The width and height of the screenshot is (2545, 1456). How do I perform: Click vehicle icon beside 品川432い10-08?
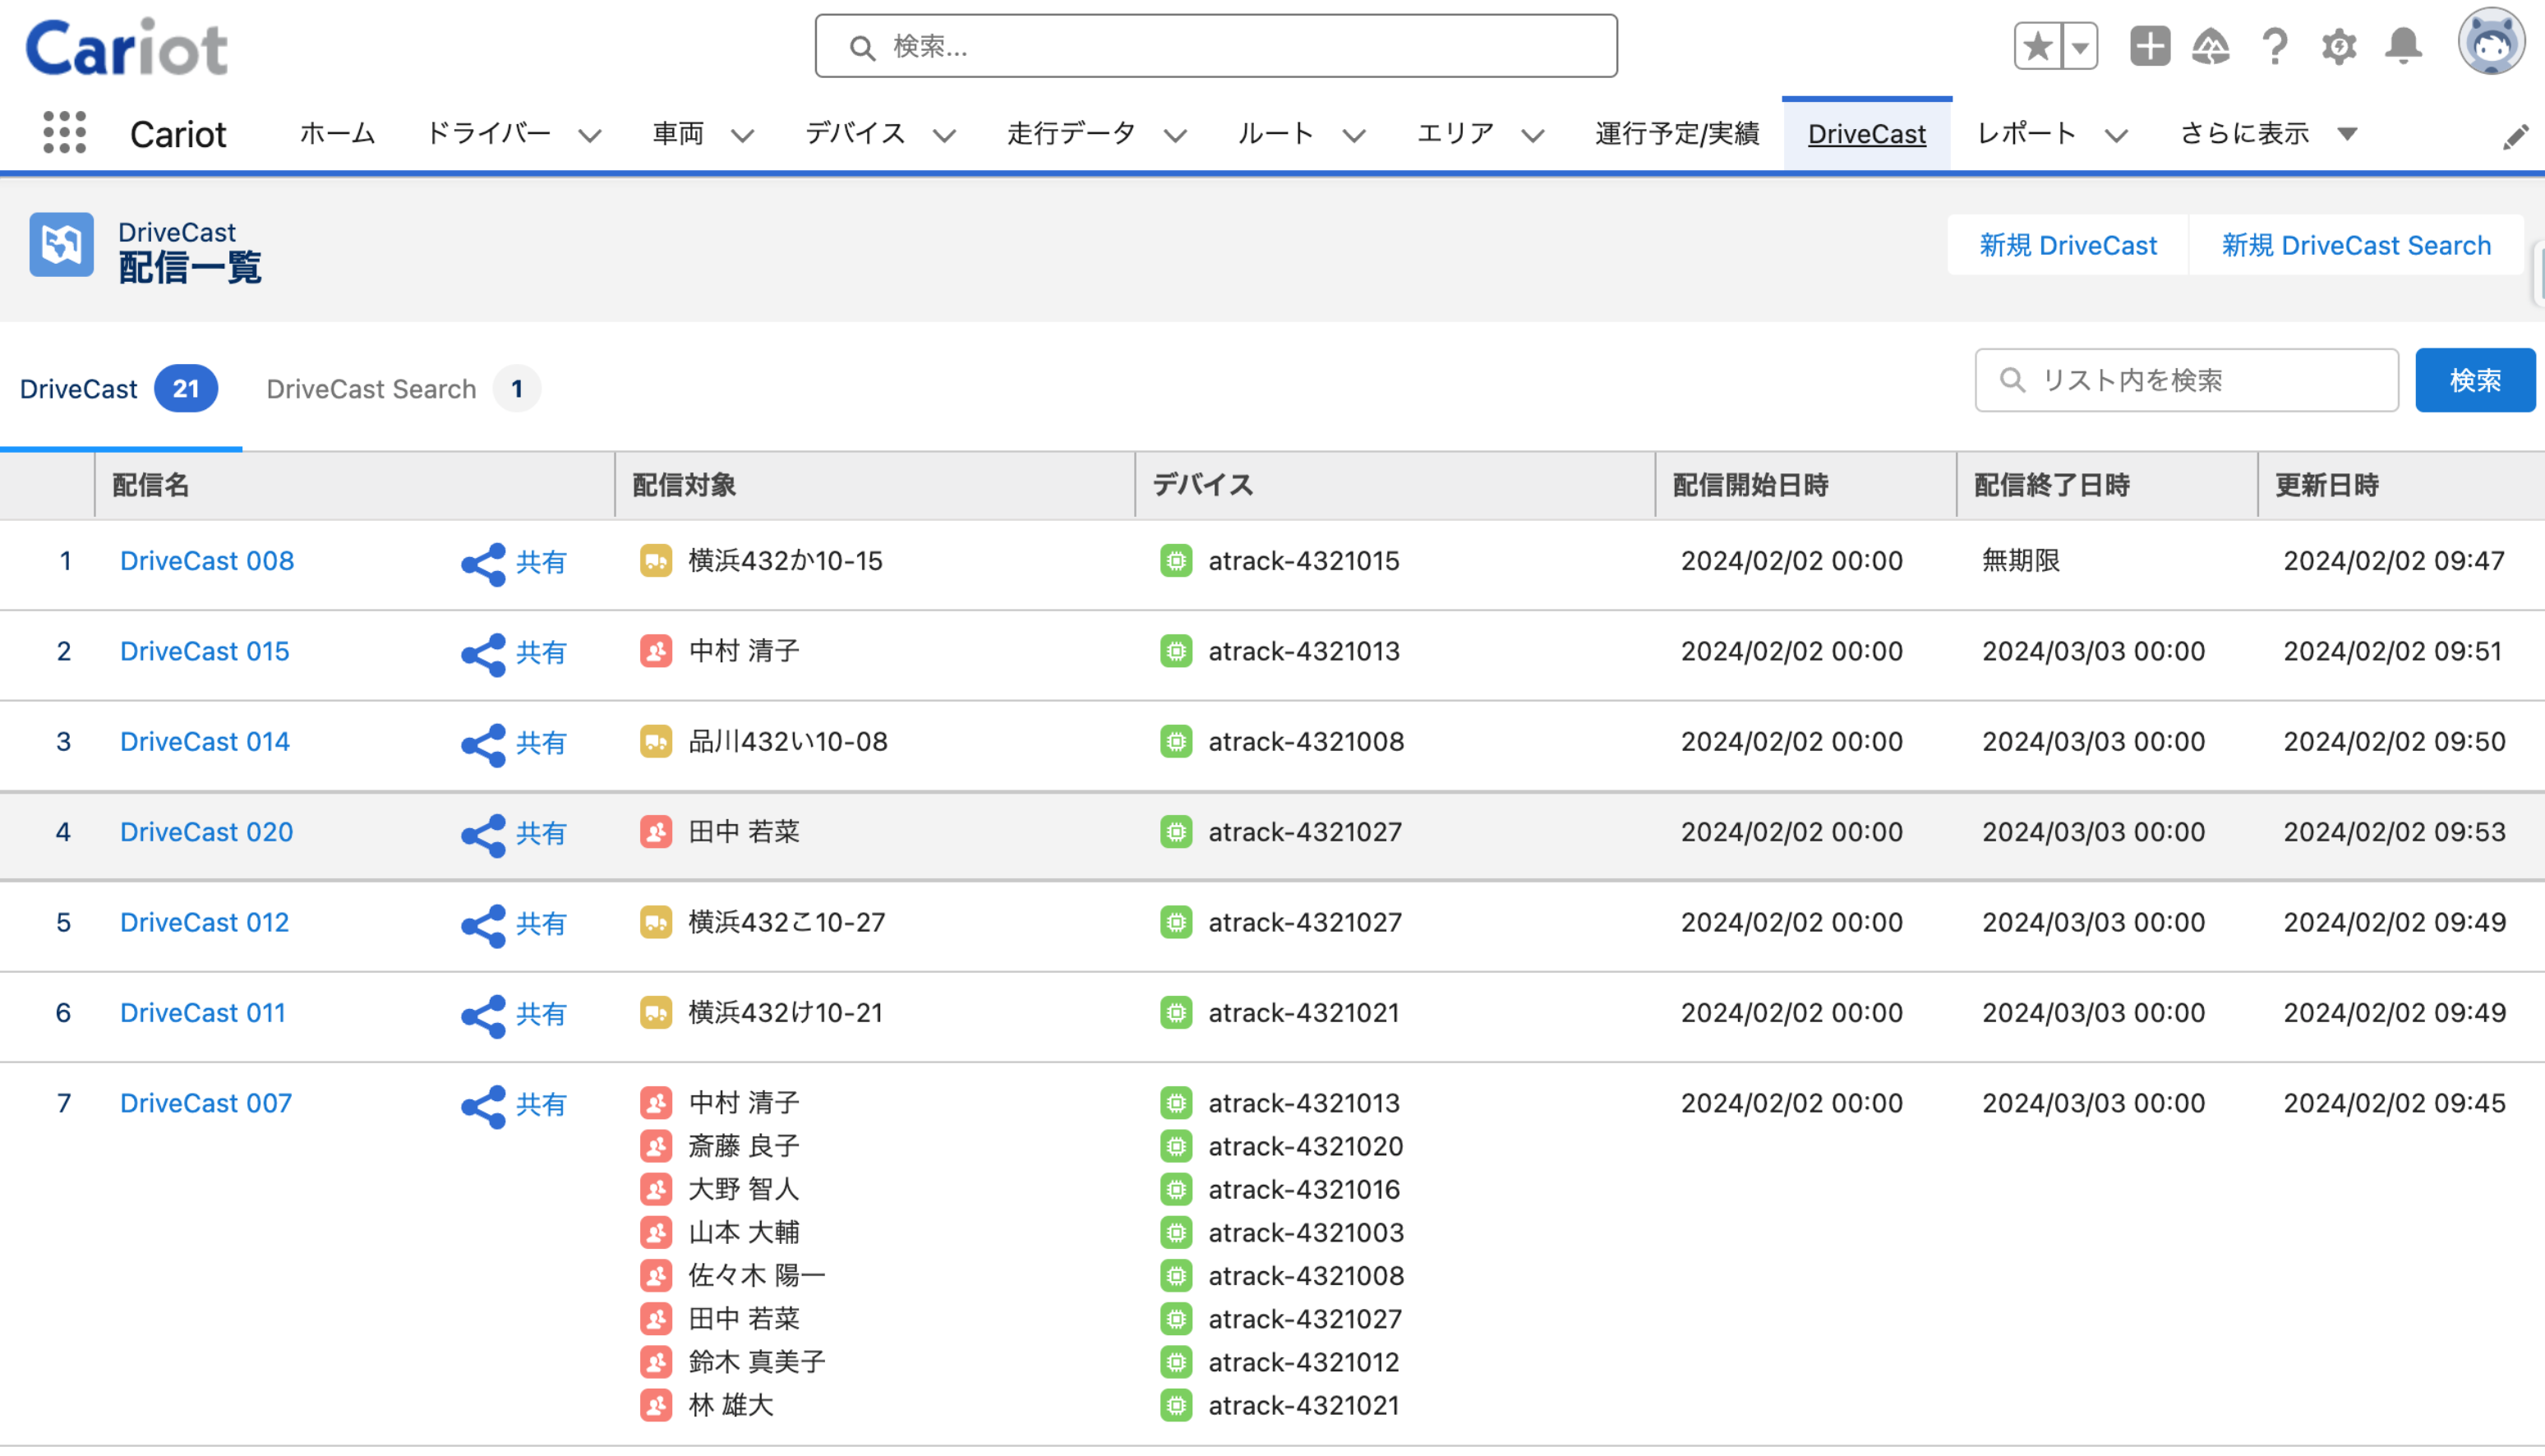pyautogui.click(x=656, y=742)
